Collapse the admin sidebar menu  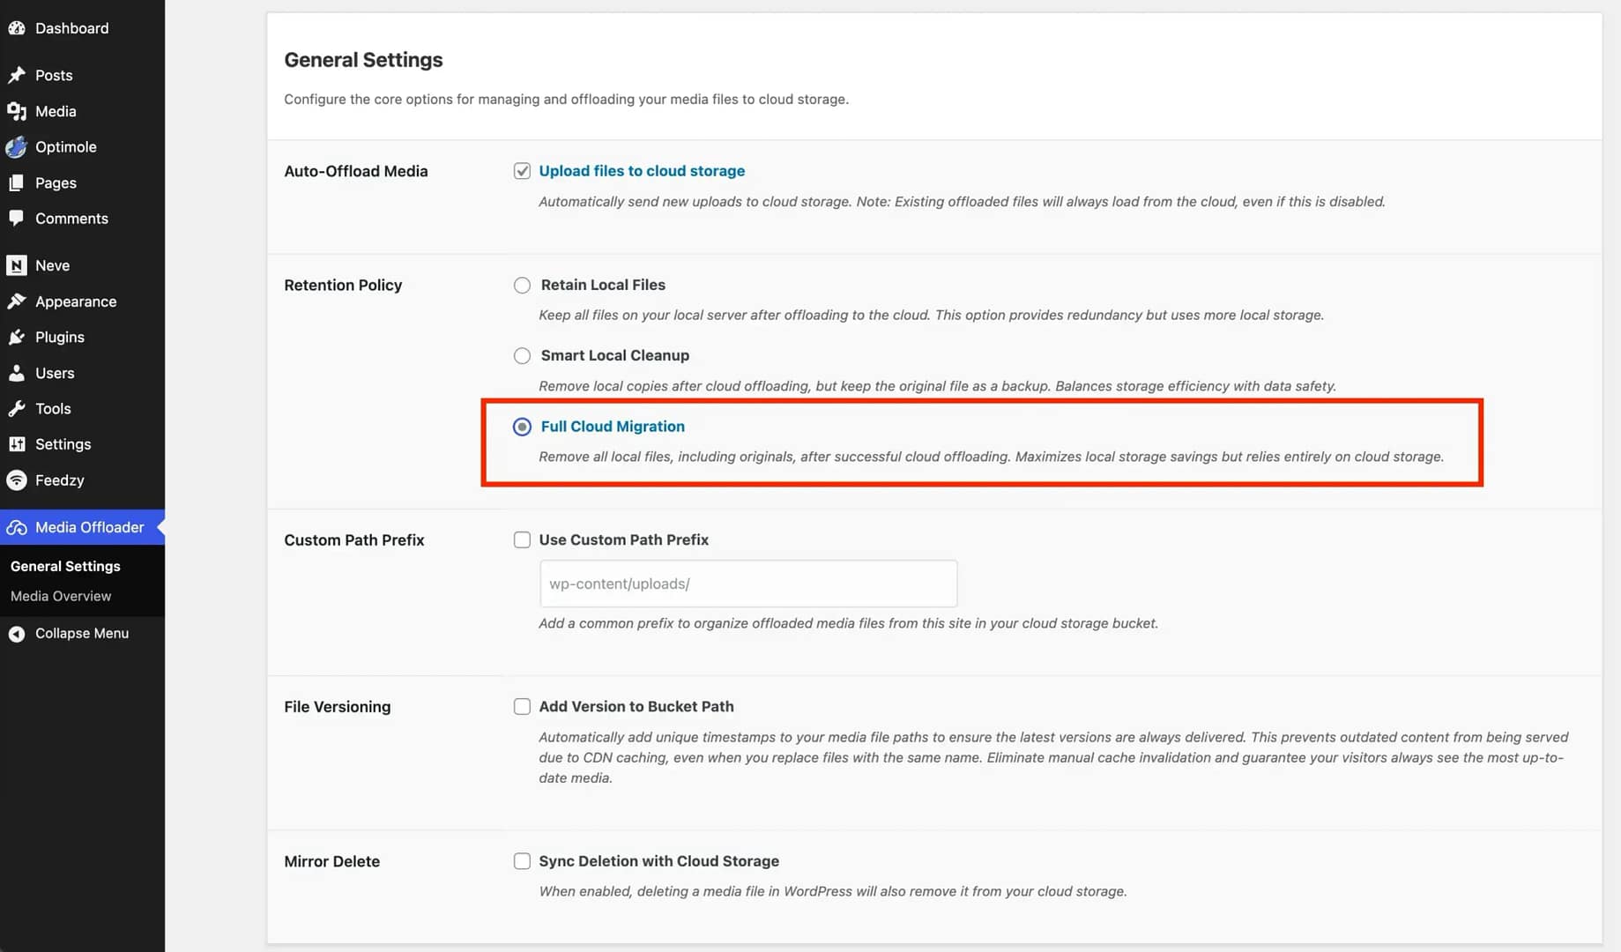tap(81, 634)
